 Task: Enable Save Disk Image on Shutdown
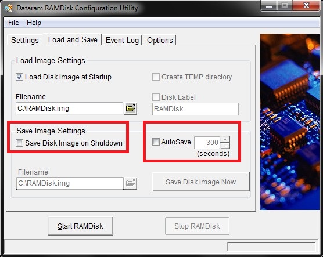pyautogui.click(x=19, y=143)
